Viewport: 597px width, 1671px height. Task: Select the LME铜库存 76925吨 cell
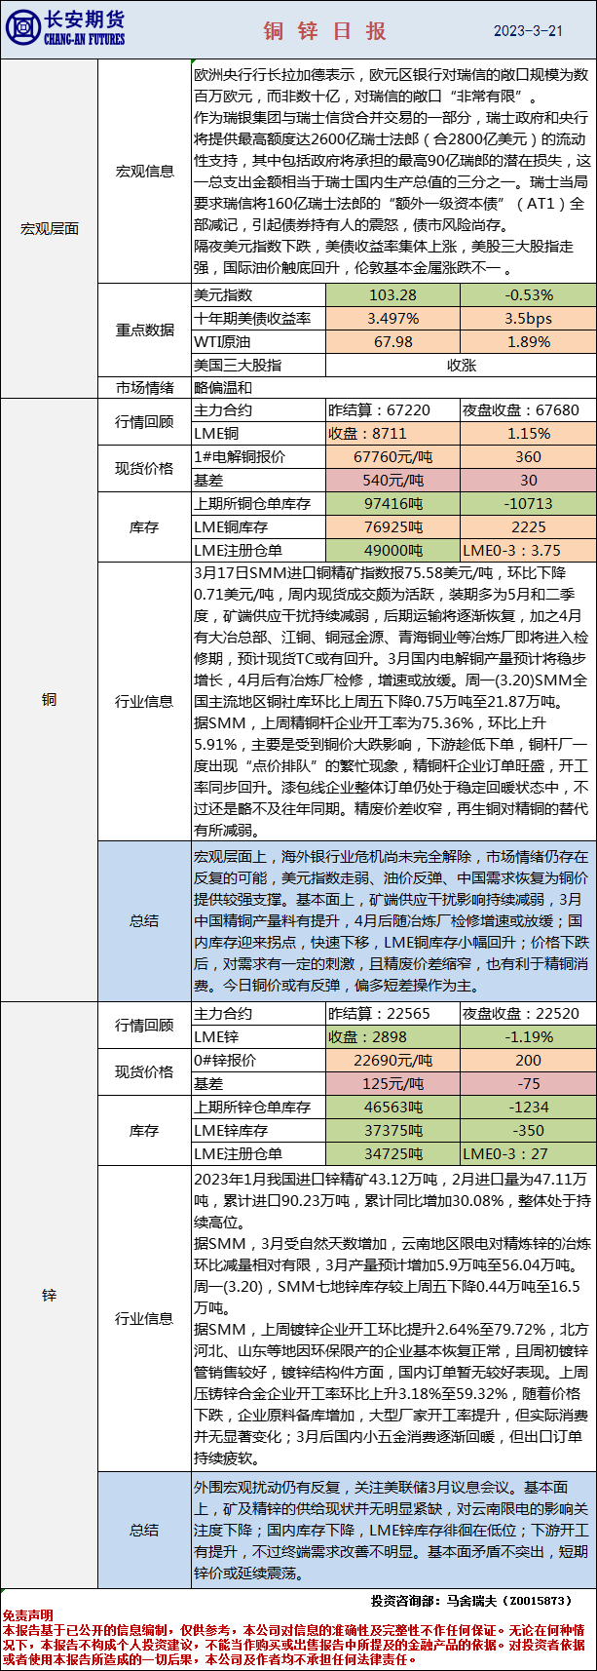click(x=392, y=527)
